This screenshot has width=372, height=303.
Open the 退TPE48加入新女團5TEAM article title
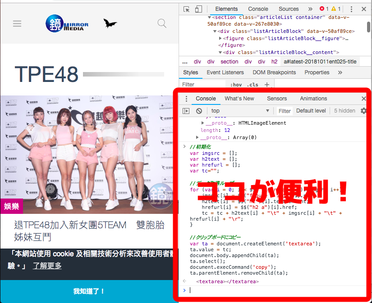pyautogui.click(x=89, y=231)
